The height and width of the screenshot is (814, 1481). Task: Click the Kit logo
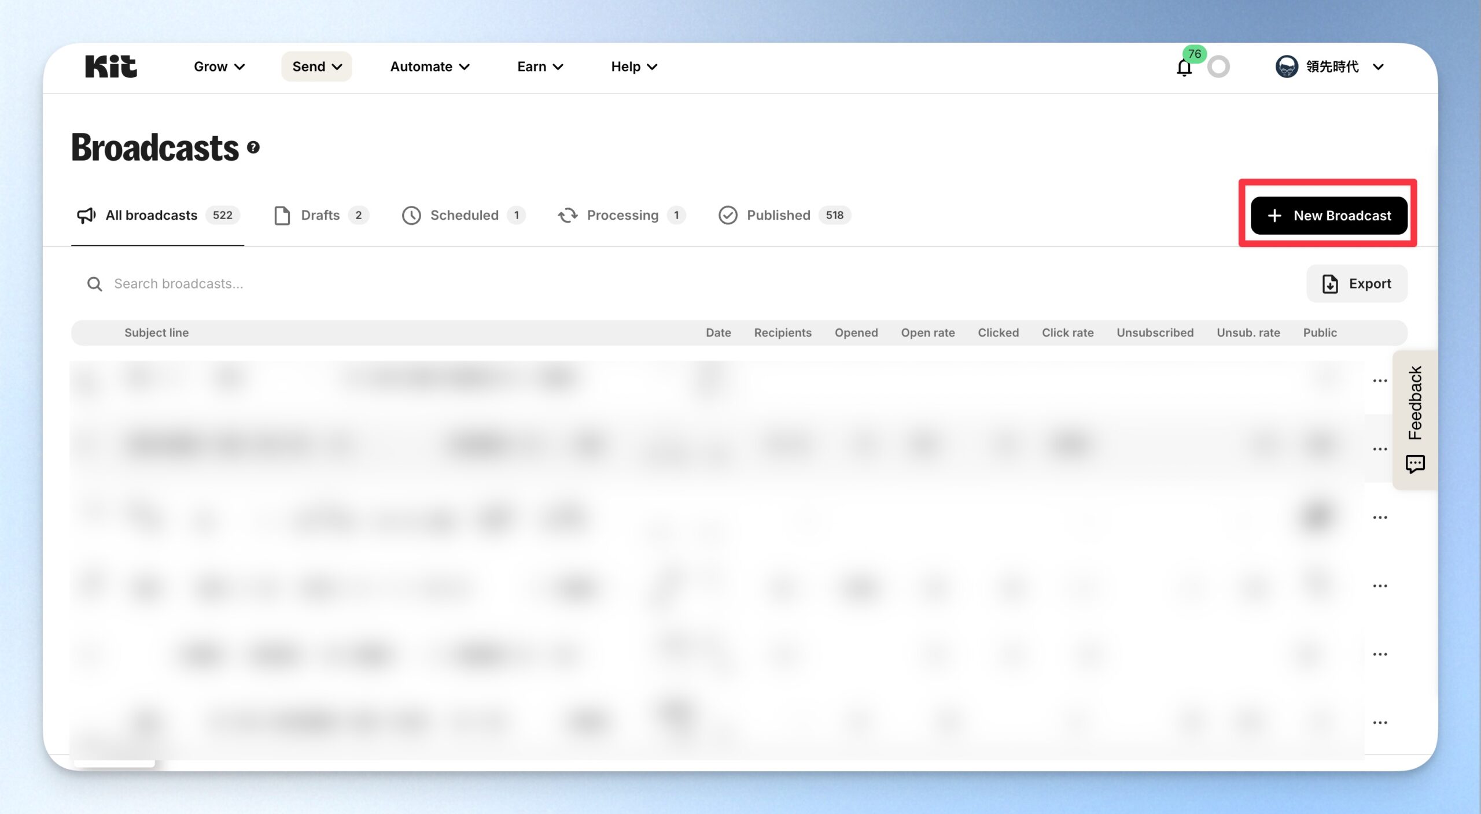[x=111, y=66]
